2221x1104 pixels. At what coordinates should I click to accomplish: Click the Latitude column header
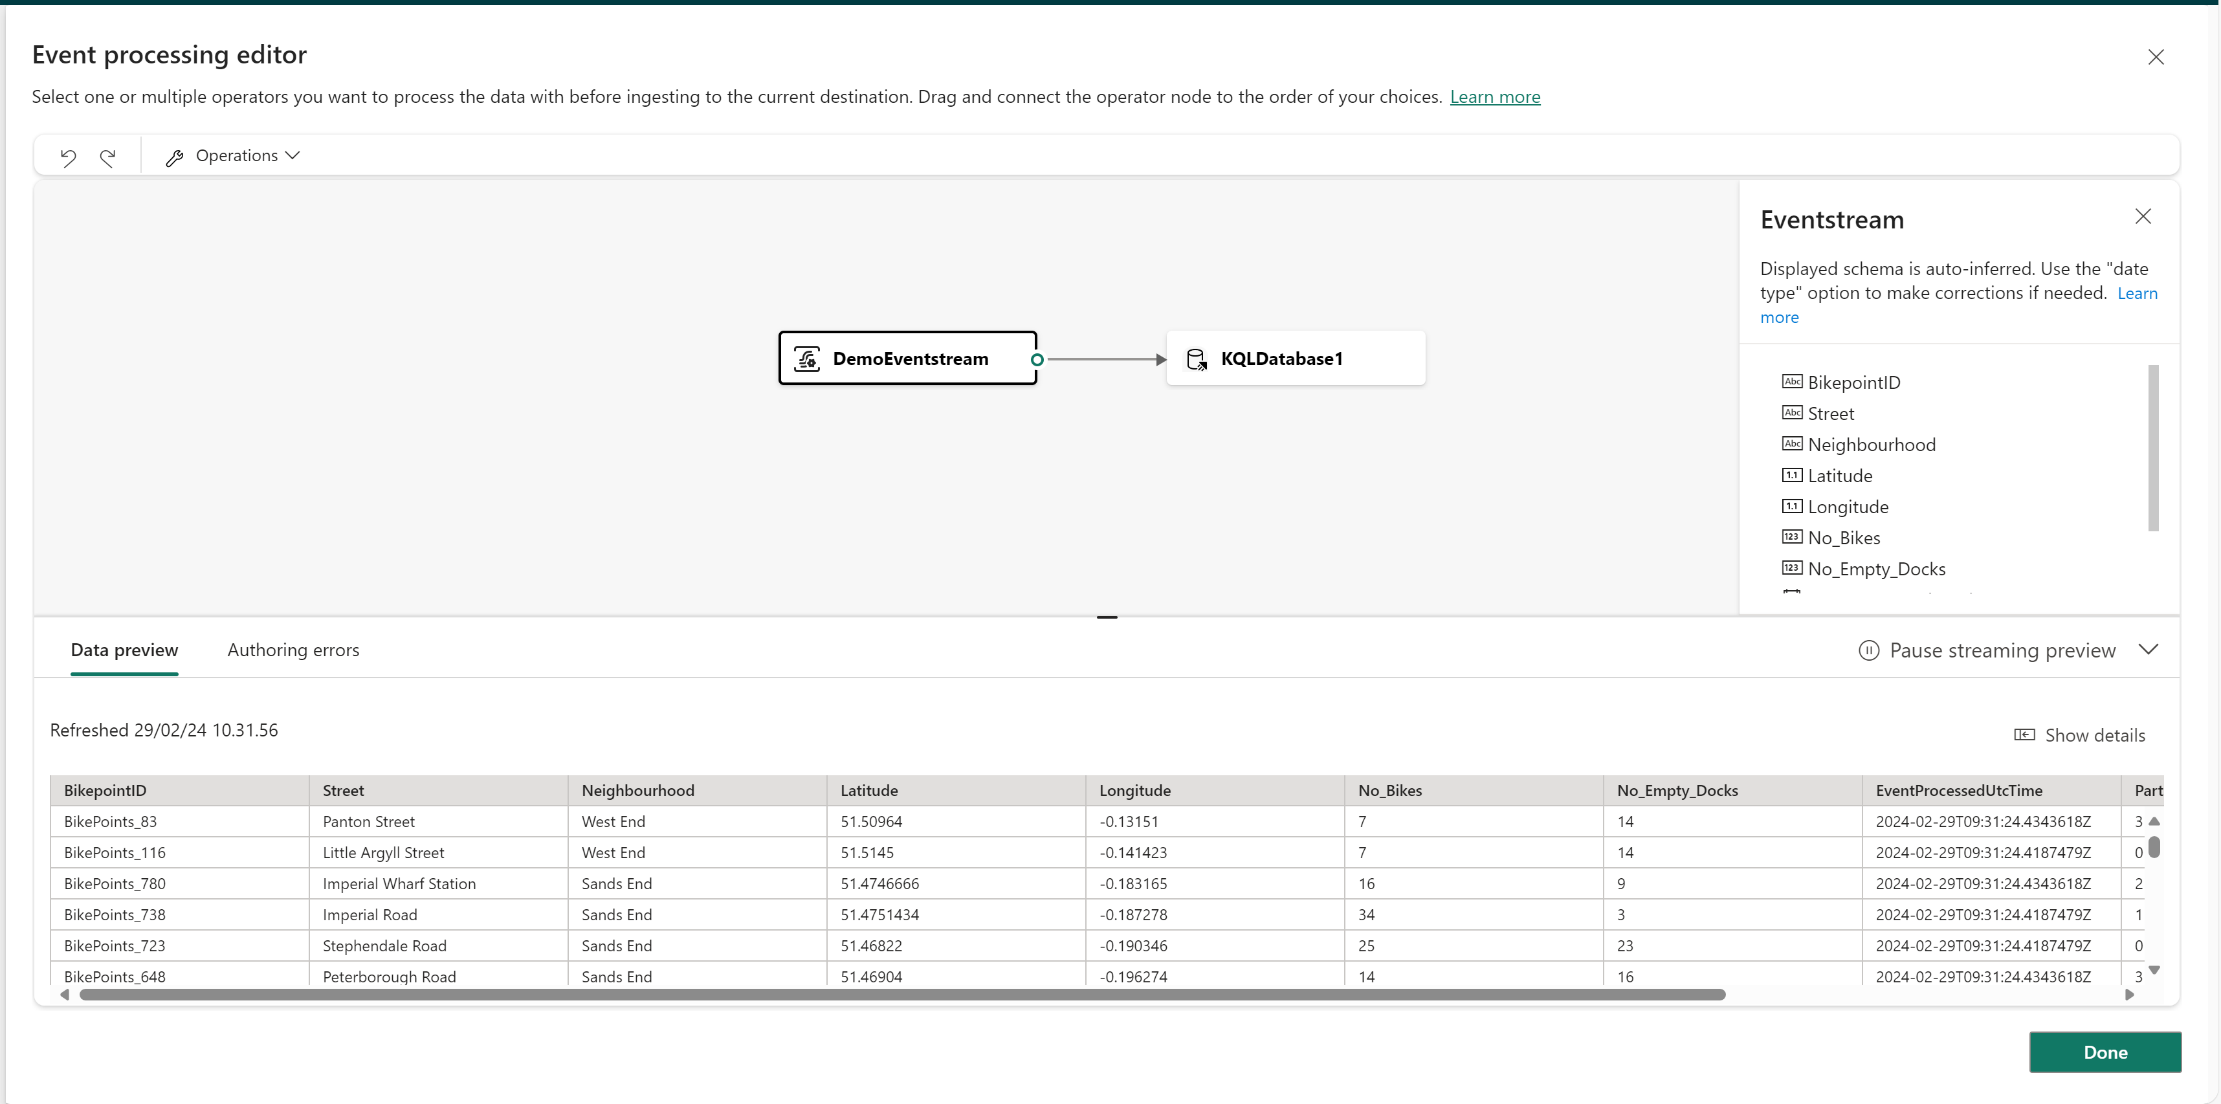coord(955,790)
